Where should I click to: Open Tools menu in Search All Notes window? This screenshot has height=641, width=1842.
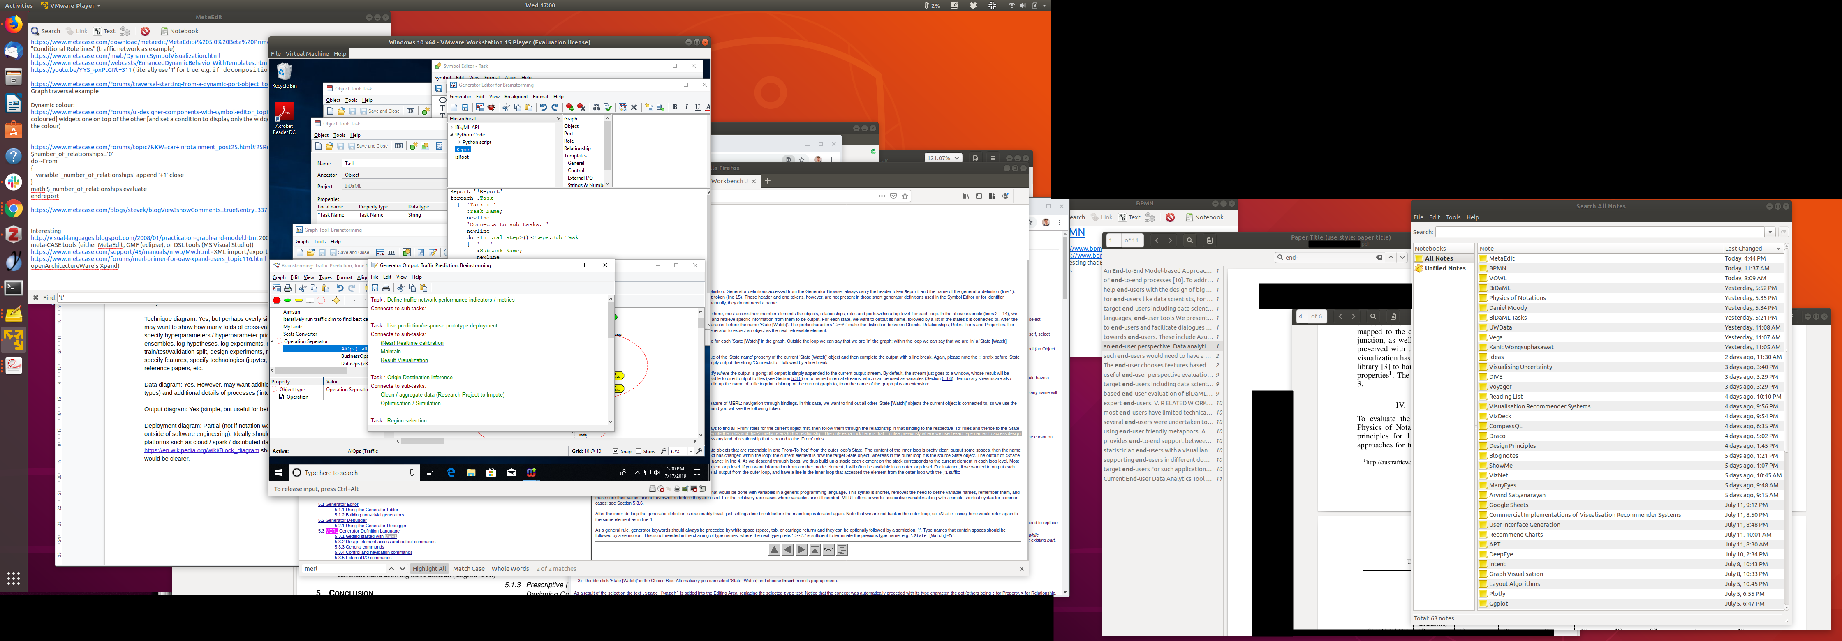point(1453,217)
